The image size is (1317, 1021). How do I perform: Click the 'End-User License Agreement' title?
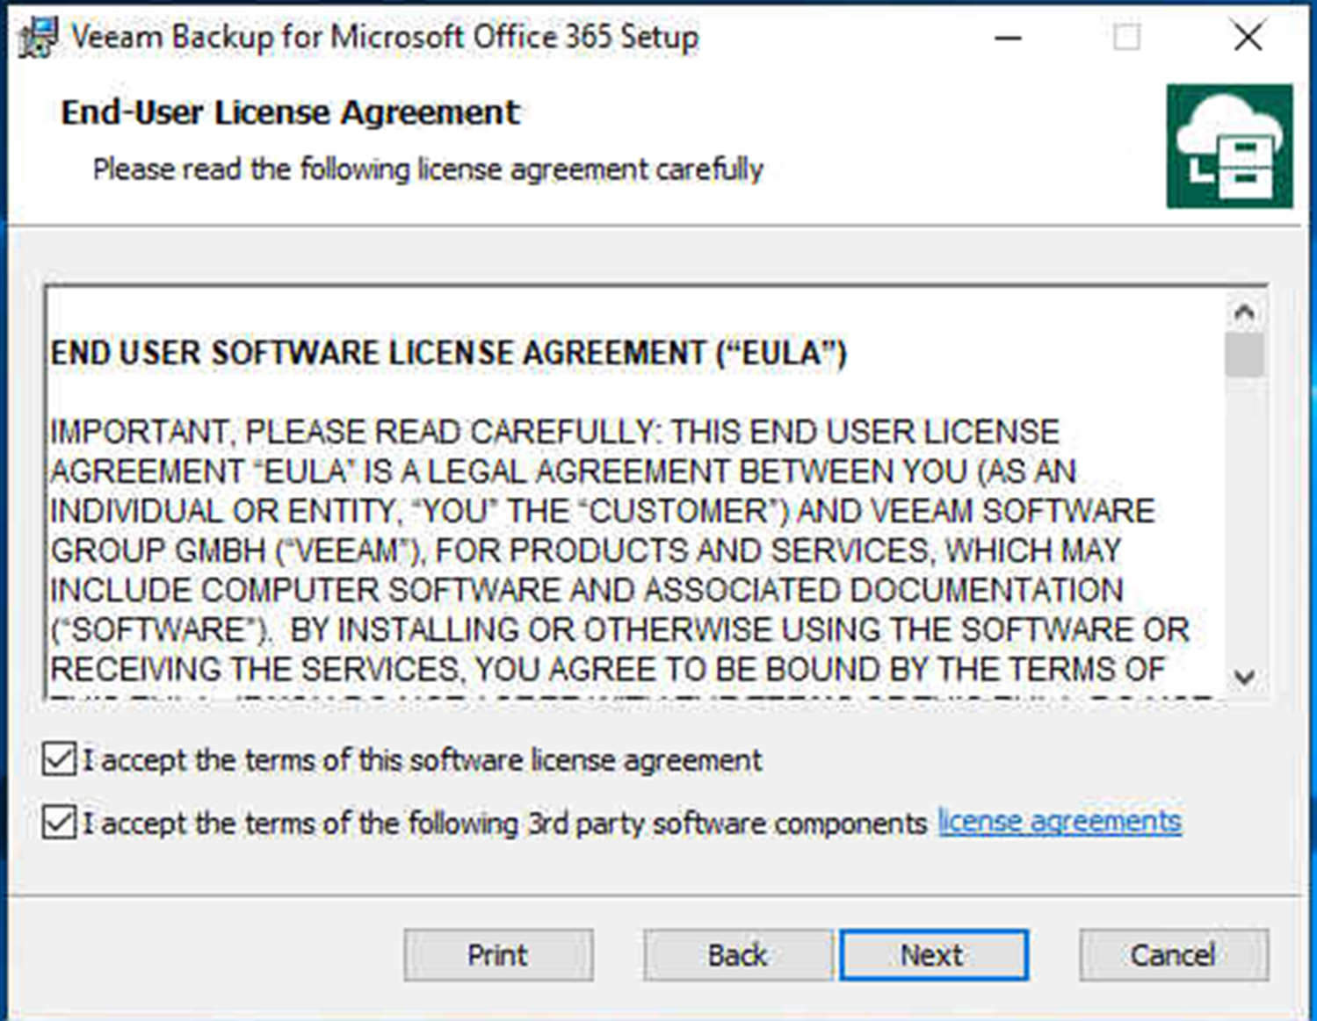coord(291,112)
